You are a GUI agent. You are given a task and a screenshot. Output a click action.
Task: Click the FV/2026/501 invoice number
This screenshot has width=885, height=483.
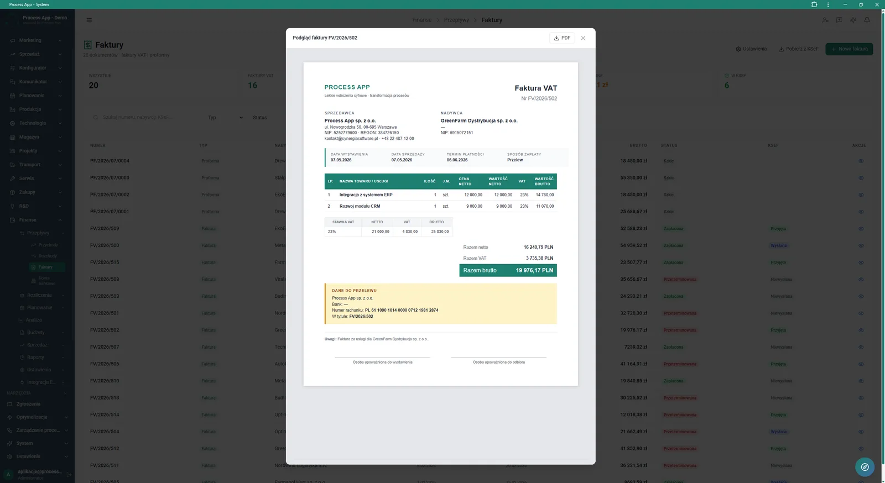[x=105, y=313]
